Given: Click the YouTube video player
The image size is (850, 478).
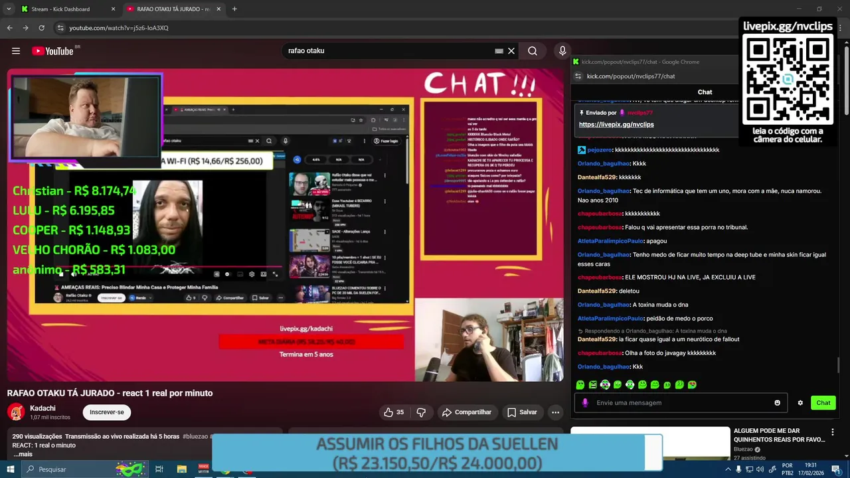Looking at the screenshot, I should [286, 225].
